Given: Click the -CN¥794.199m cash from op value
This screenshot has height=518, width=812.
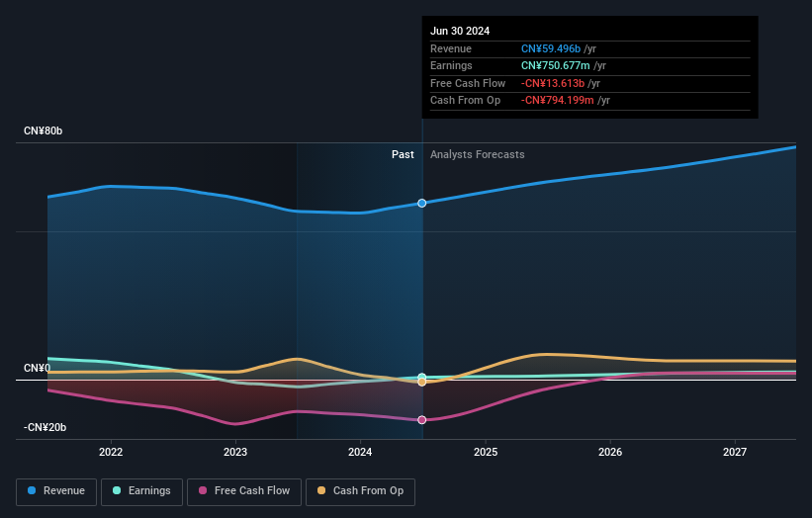Looking at the screenshot, I should pyautogui.click(x=558, y=101).
